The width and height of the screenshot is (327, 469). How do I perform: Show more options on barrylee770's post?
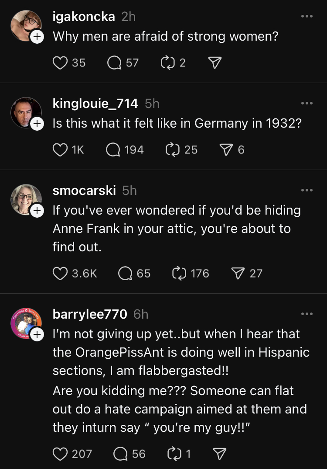307,314
